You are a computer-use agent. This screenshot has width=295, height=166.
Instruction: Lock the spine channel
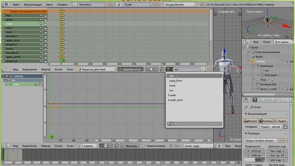[x=45, y=19]
